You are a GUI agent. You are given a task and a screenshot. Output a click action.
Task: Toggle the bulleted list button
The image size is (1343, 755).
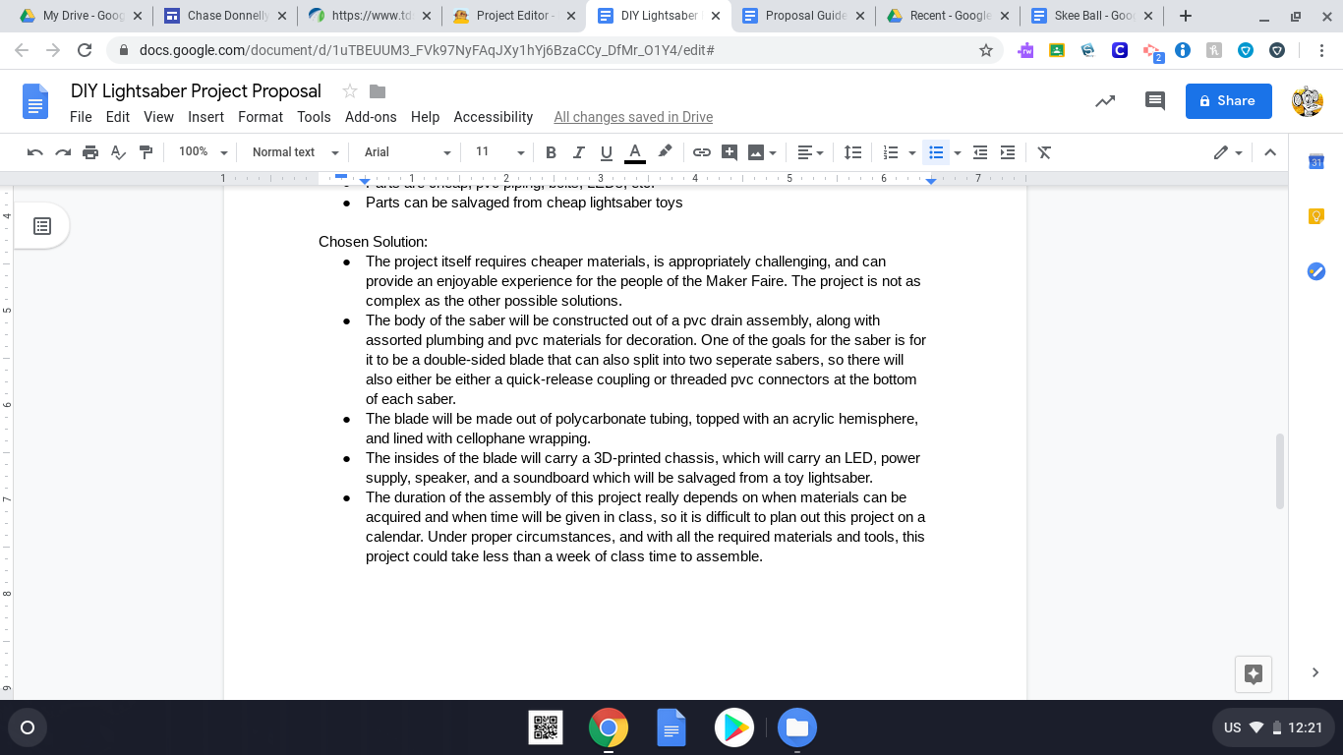(x=936, y=152)
